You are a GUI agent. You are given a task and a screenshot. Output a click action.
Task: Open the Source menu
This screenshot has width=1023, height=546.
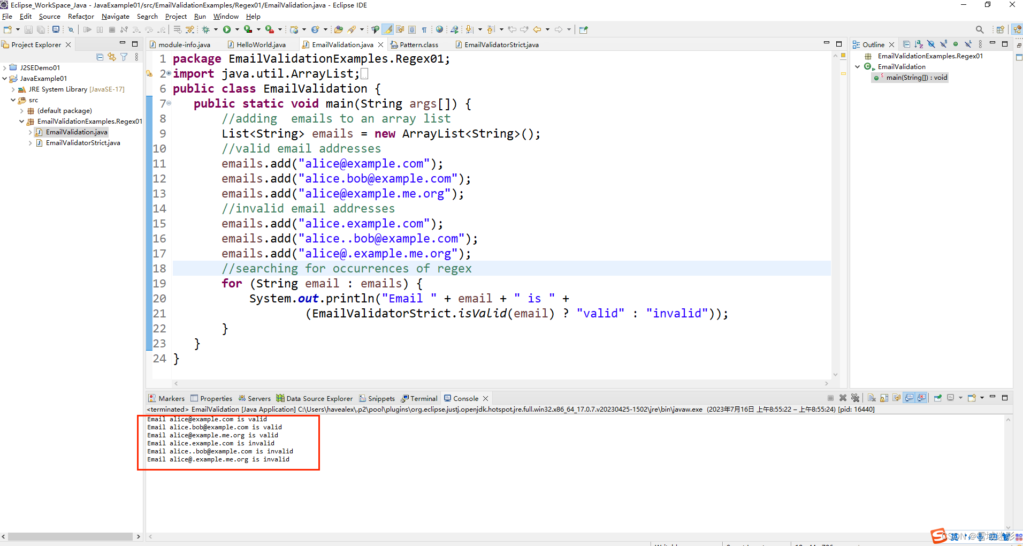click(49, 17)
